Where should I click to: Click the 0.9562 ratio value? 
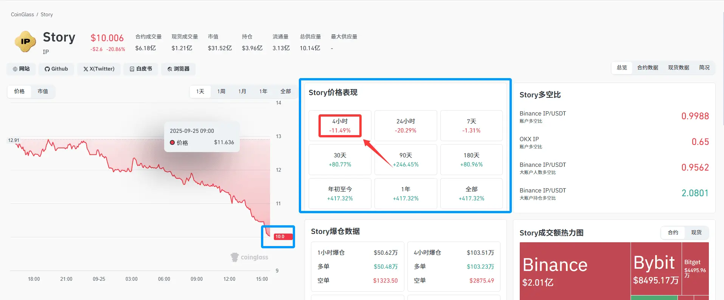(695, 168)
